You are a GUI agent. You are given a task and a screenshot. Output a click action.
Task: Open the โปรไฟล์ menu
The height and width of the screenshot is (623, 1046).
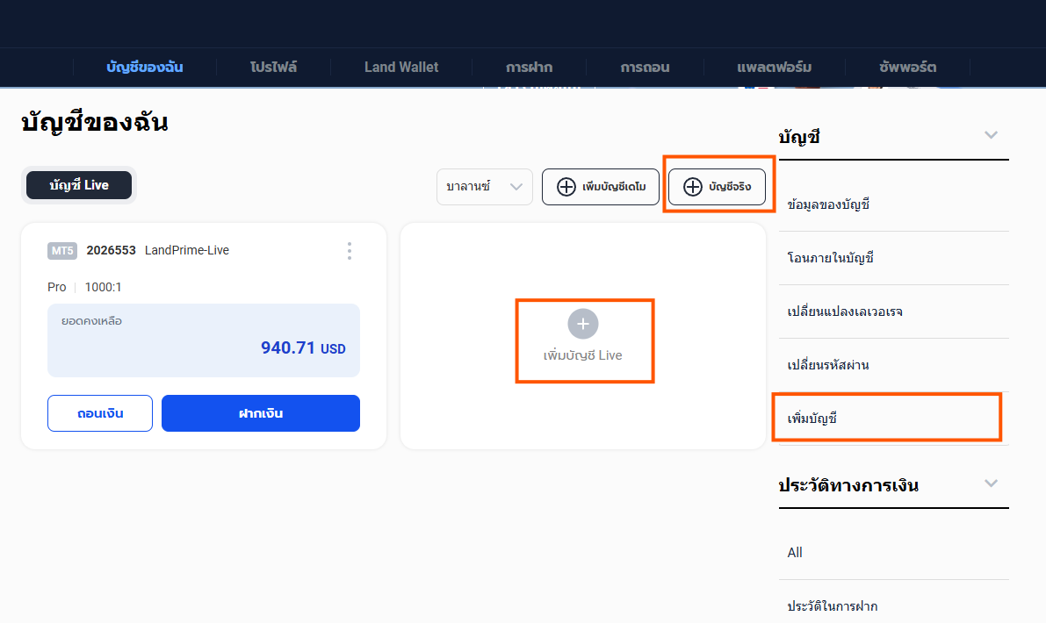click(273, 67)
